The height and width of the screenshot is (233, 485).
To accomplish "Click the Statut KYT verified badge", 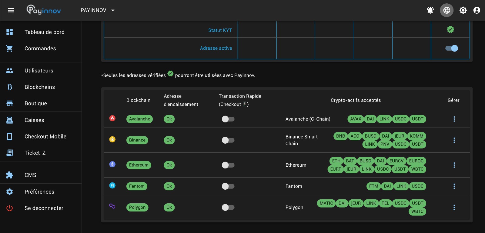I will [450, 29].
